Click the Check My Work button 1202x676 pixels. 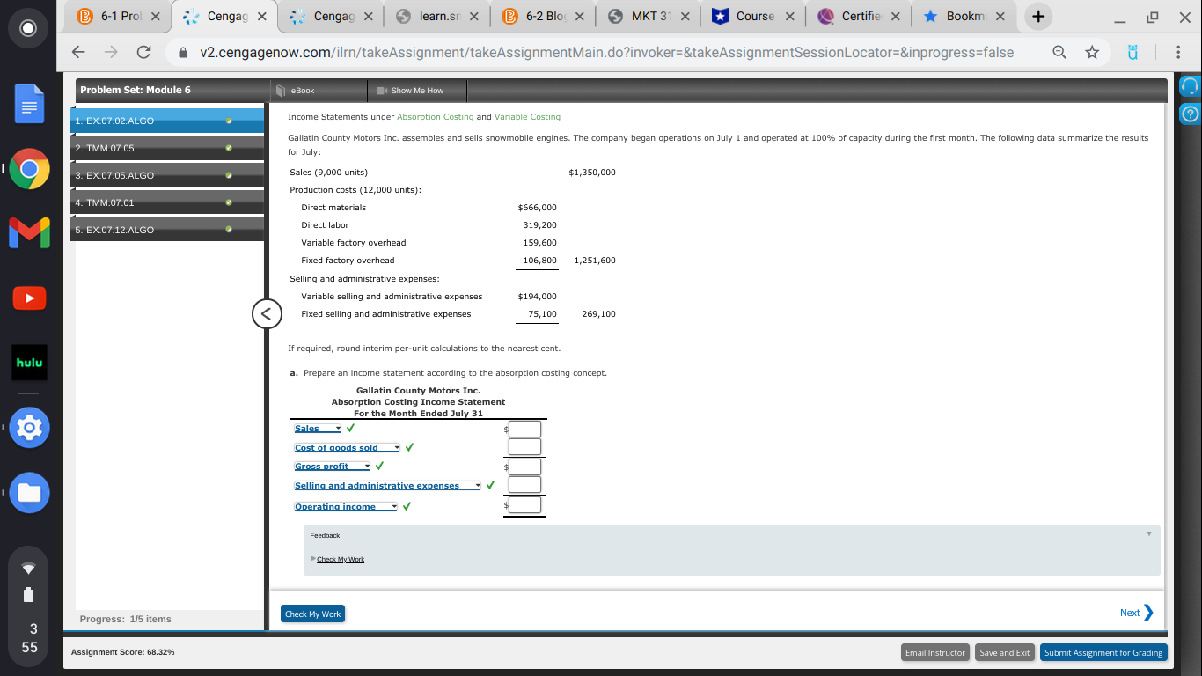pyautogui.click(x=313, y=614)
